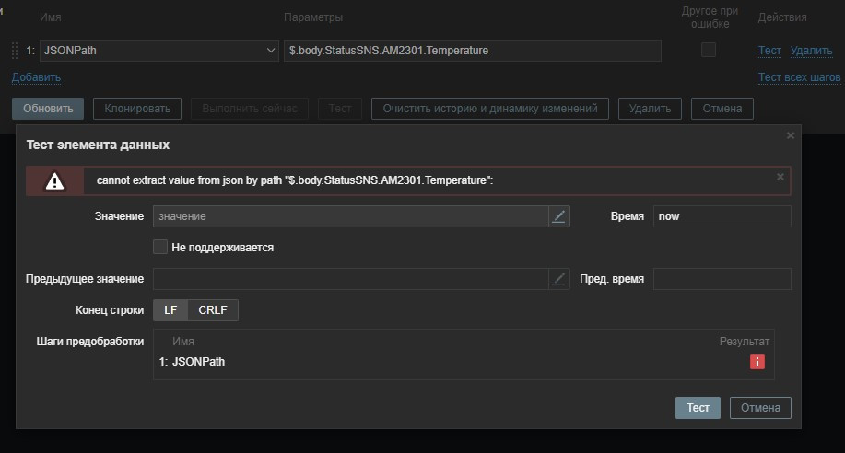Click the red error info icon for JSONPath result
Screen dimensions: 845x453
(757, 363)
